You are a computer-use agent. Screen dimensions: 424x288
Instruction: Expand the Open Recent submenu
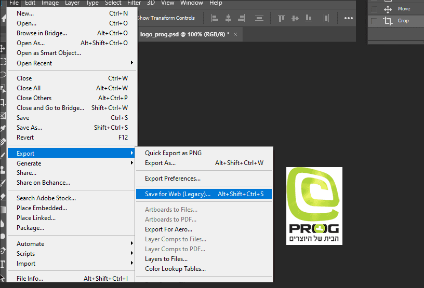pyautogui.click(x=72, y=63)
